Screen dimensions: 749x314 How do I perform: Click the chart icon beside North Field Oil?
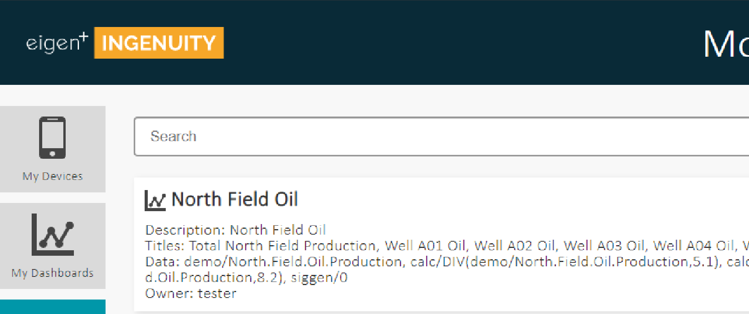pos(155,201)
